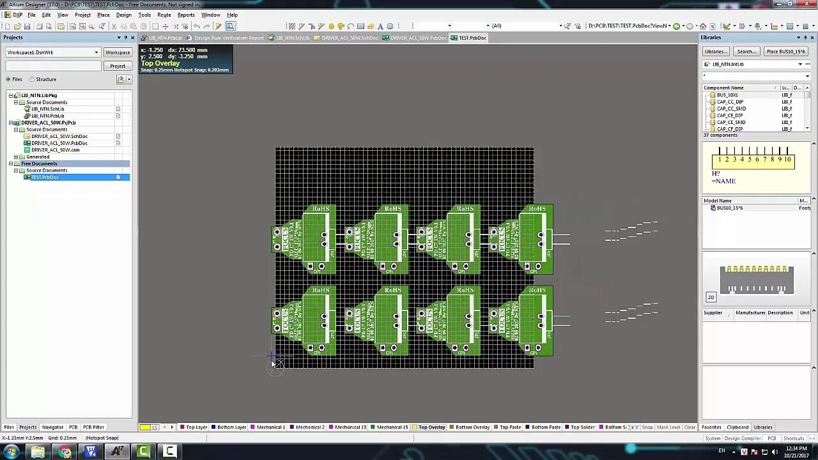Click the yellow LS current layer swatch

click(x=145, y=427)
